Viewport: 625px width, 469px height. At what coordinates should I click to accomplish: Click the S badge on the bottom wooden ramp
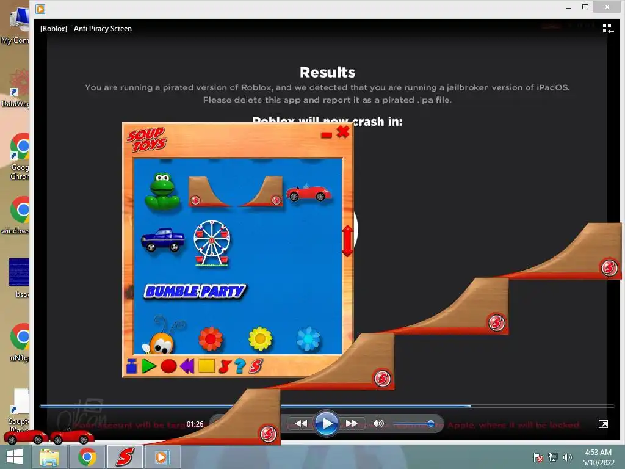269,434
